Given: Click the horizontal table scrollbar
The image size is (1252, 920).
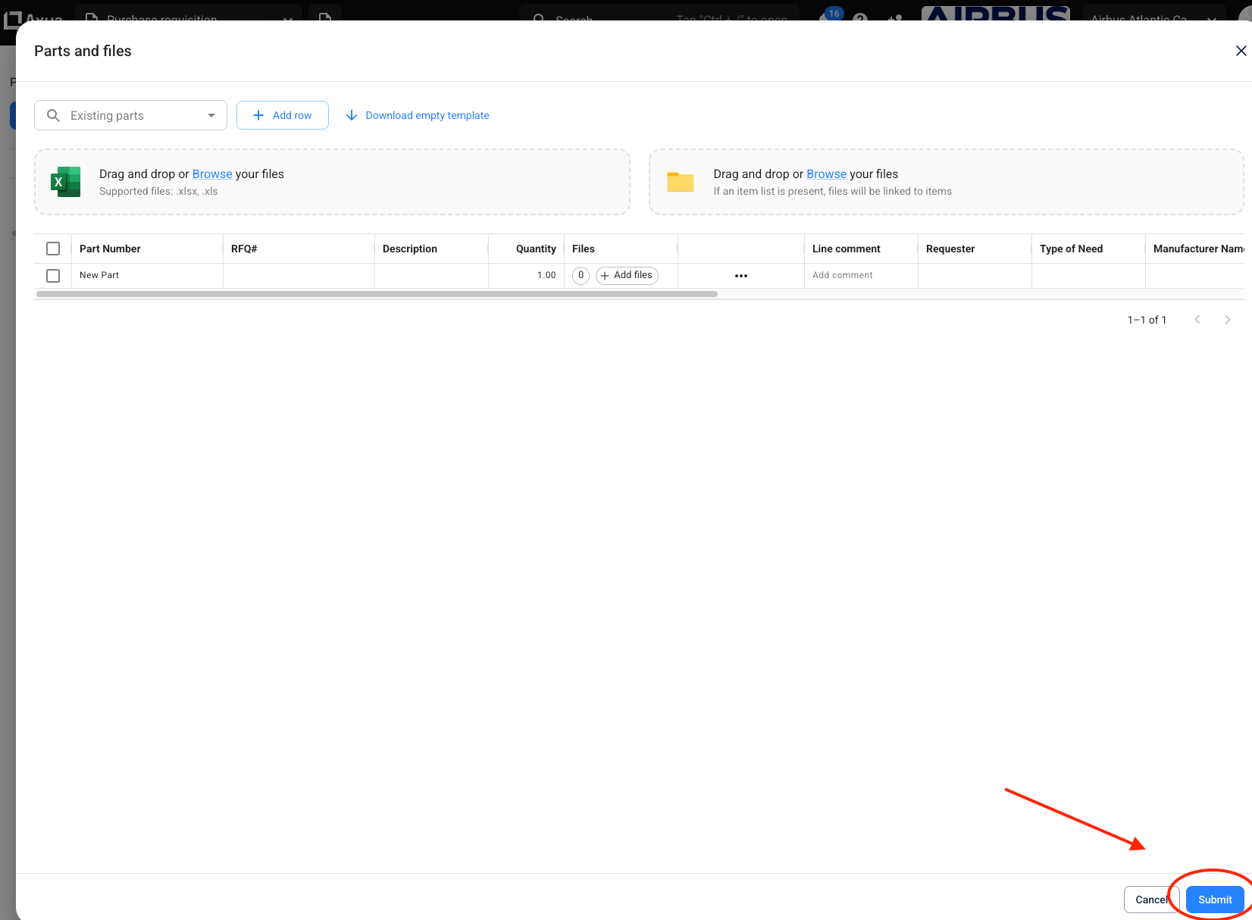Looking at the screenshot, I should click(x=377, y=294).
